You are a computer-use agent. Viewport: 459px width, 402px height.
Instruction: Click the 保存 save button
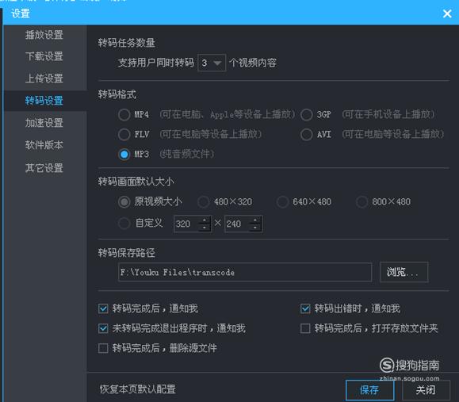369,390
